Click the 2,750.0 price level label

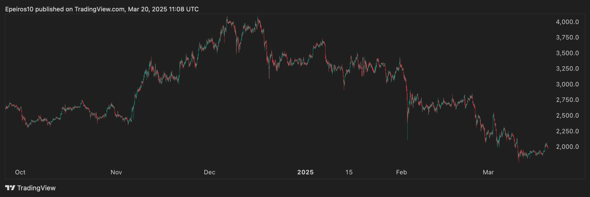(567, 100)
